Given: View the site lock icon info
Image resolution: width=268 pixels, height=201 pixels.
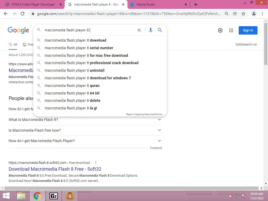Looking at the screenshot, I should pos(33,14).
